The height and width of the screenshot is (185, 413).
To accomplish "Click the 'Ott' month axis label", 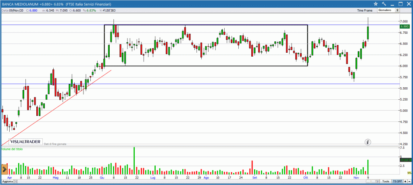I will tap(306, 178).
